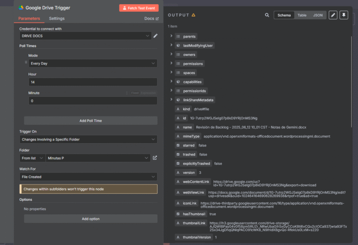Pin the output data with pin icon

point(343,15)
